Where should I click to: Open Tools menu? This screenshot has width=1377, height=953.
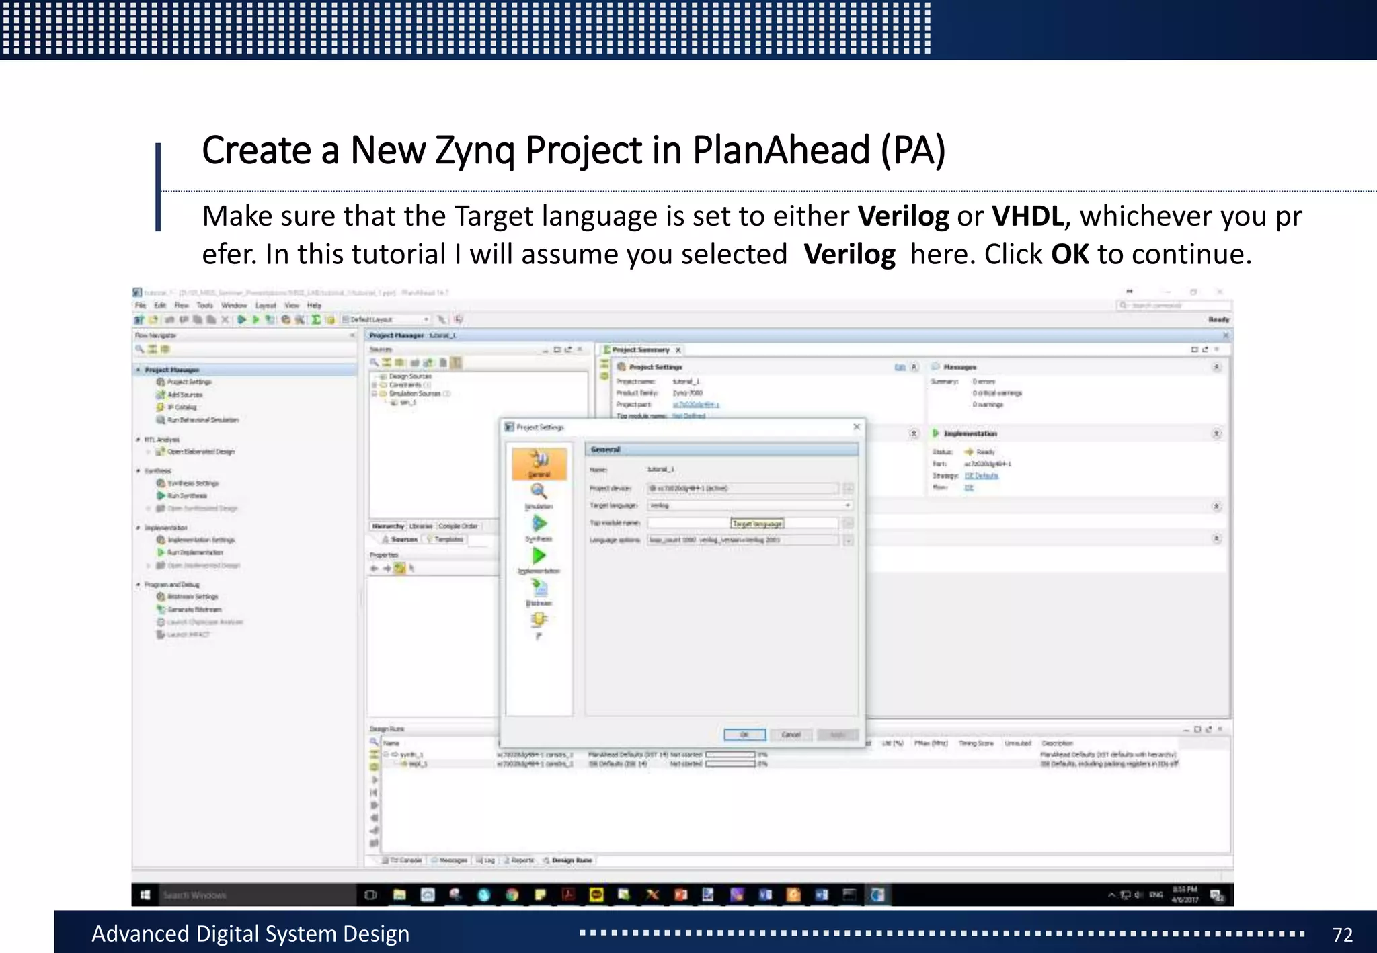[205, 306]
